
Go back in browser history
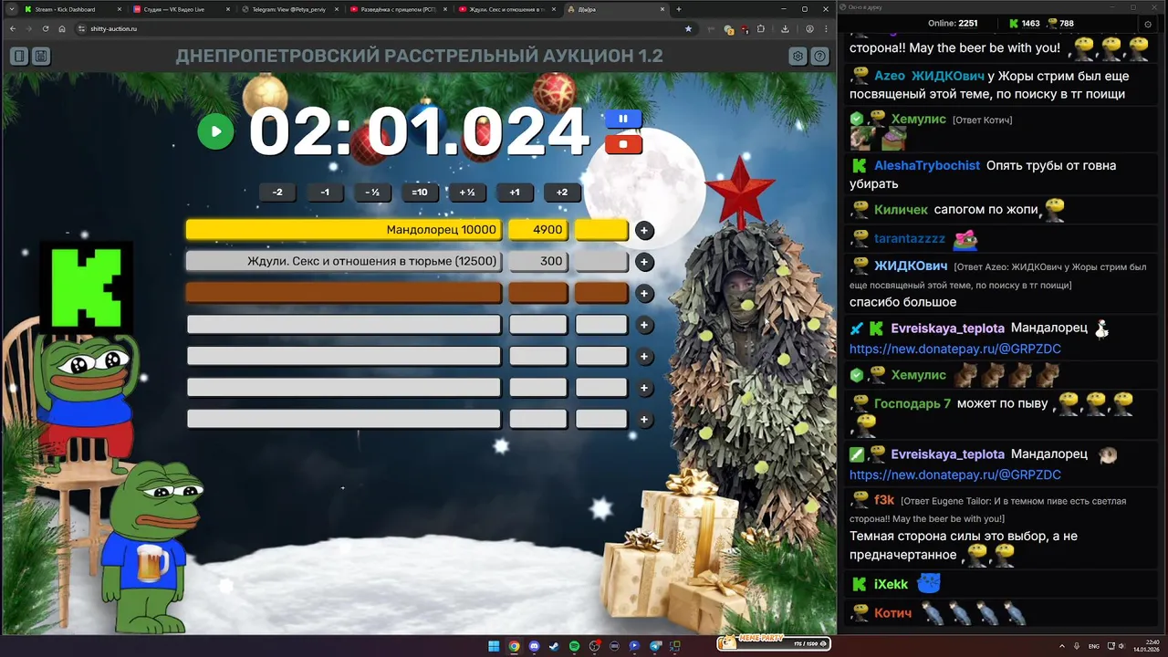coord(13,28)
